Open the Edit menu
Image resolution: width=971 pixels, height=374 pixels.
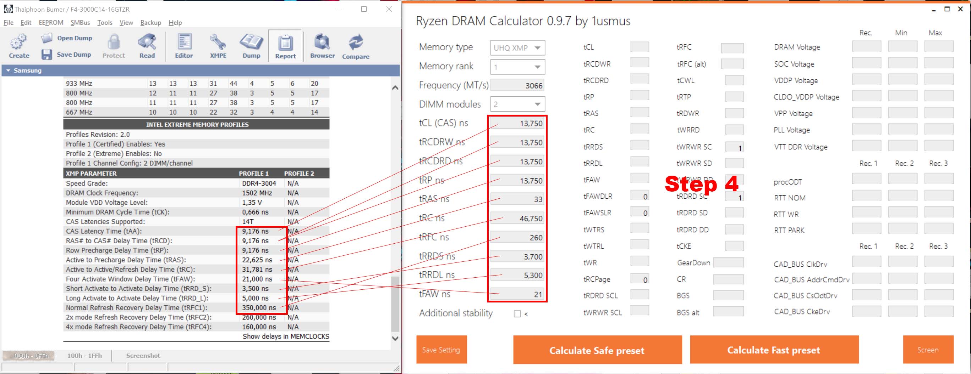coord(26,23)
